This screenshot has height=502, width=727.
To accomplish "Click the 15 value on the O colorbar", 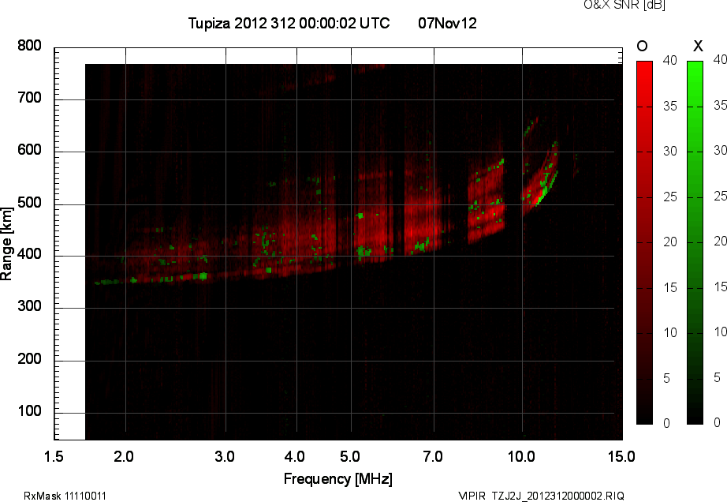I will coord(670,287).
